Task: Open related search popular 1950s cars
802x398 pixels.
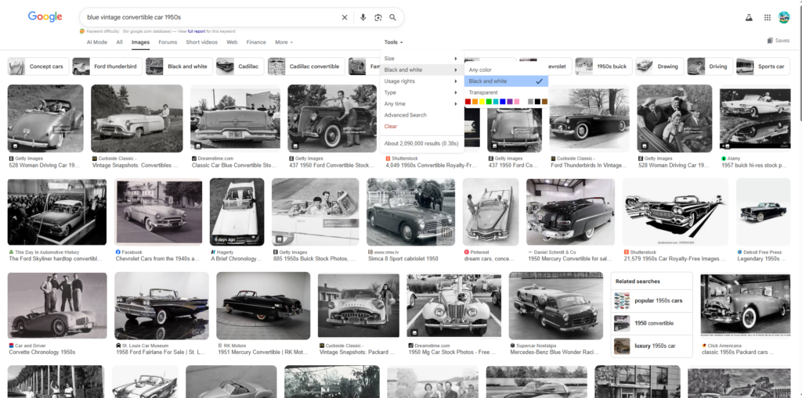Action: point(652,300)
